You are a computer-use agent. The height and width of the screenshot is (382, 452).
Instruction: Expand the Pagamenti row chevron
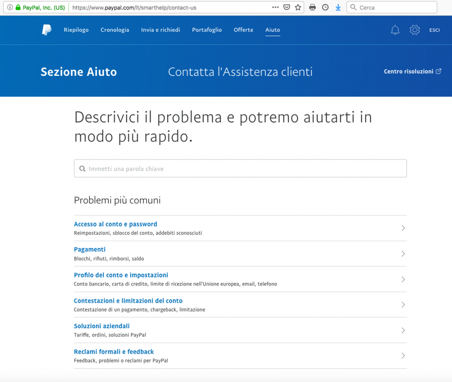(403, 254)
